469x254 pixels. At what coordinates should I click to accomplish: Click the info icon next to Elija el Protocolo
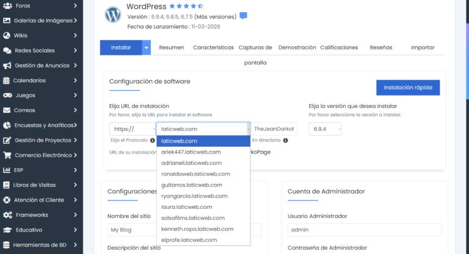coord(153,140)
